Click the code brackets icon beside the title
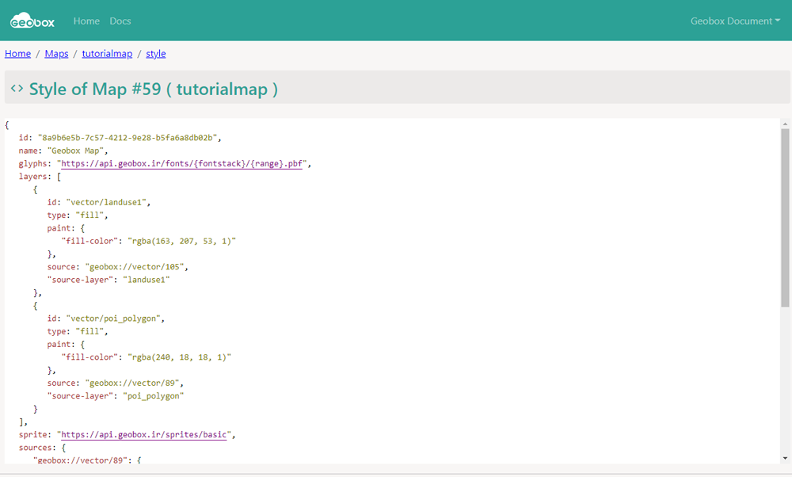 pyautogui.click(x=17, y=89)
